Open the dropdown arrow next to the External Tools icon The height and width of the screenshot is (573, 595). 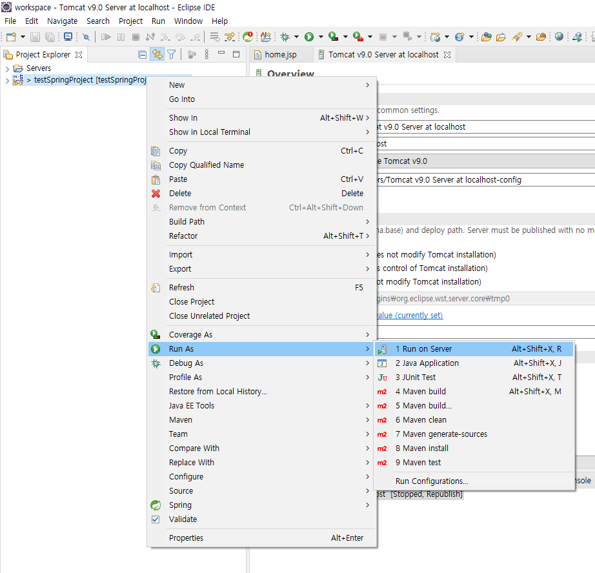tap(370, 37)
